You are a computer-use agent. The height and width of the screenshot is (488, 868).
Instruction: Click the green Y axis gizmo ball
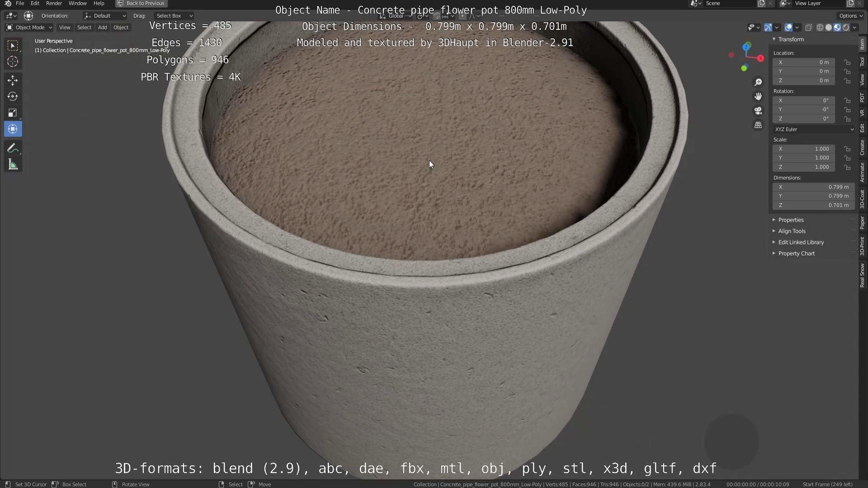[744, 68]
